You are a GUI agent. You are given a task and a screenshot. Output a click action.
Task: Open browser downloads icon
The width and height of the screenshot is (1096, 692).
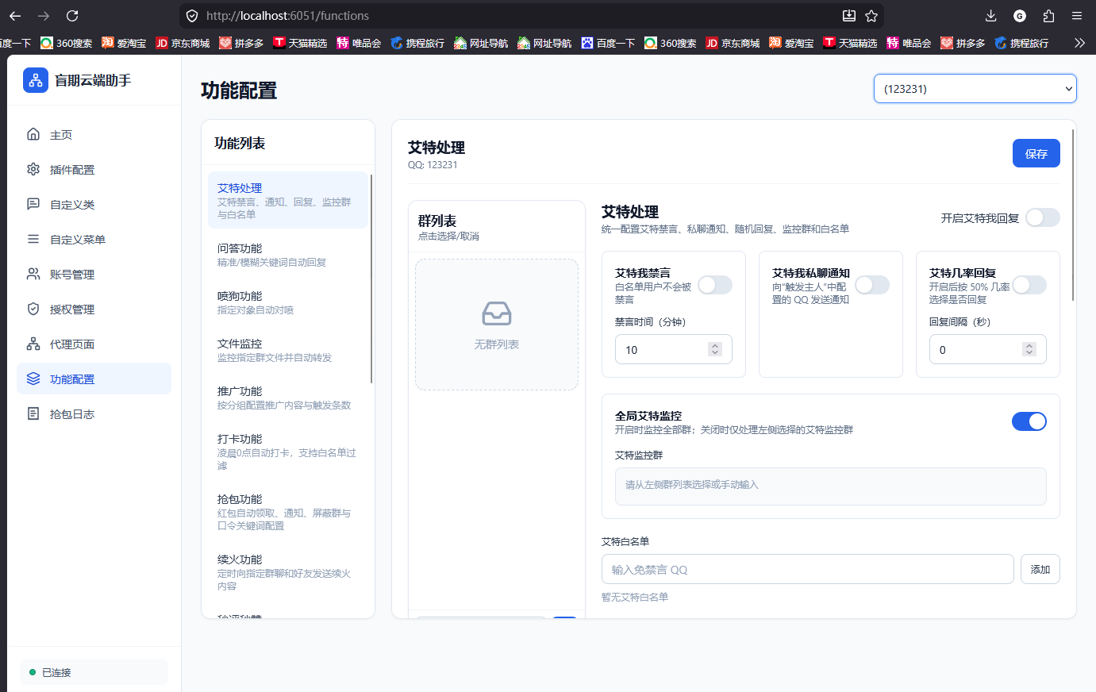point(990,16)
